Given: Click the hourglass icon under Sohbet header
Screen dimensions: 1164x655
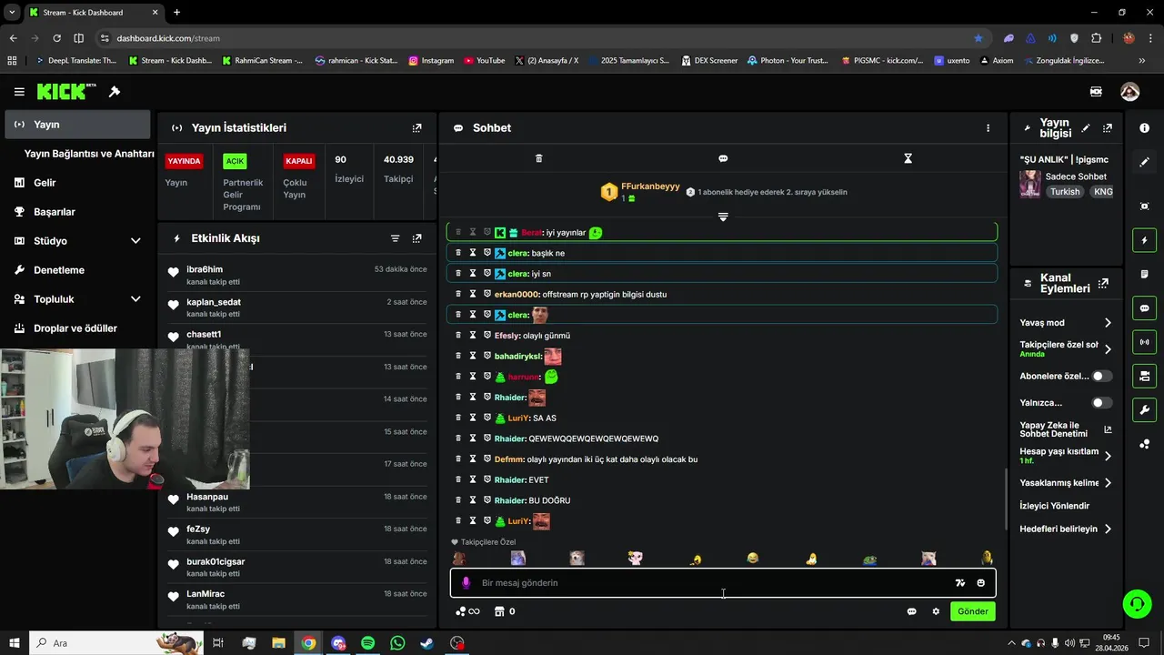Looking at the screenshot, I should coord(908,158).
